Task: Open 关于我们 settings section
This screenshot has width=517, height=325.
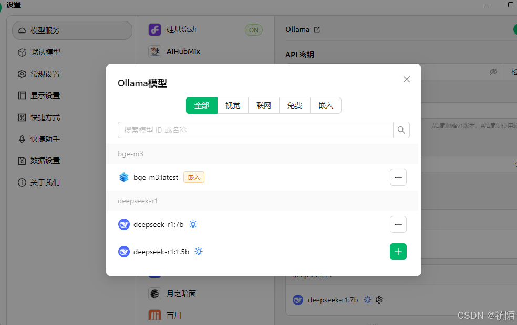Action: pos(72,182)
